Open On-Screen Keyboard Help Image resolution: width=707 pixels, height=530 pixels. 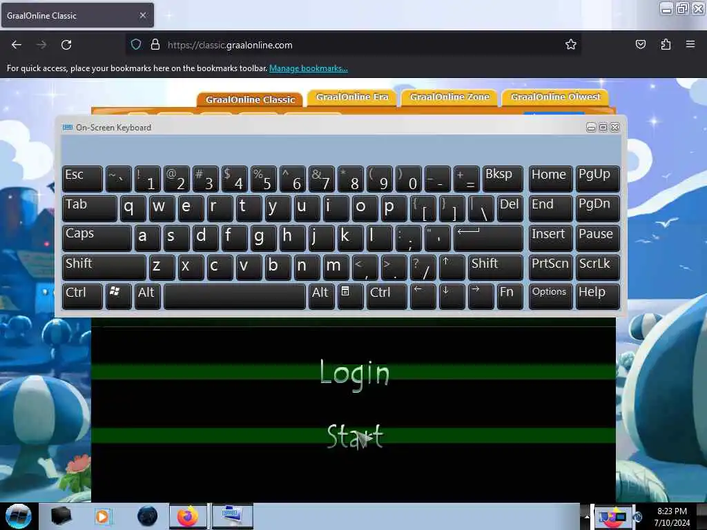(x=597, y=297)
